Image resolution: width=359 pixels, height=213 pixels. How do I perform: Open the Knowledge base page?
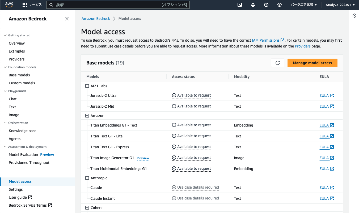click(22, 131)
